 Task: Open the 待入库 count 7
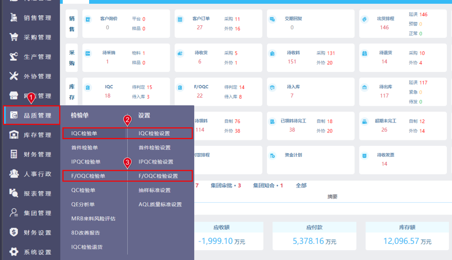(x=292, y=96)
